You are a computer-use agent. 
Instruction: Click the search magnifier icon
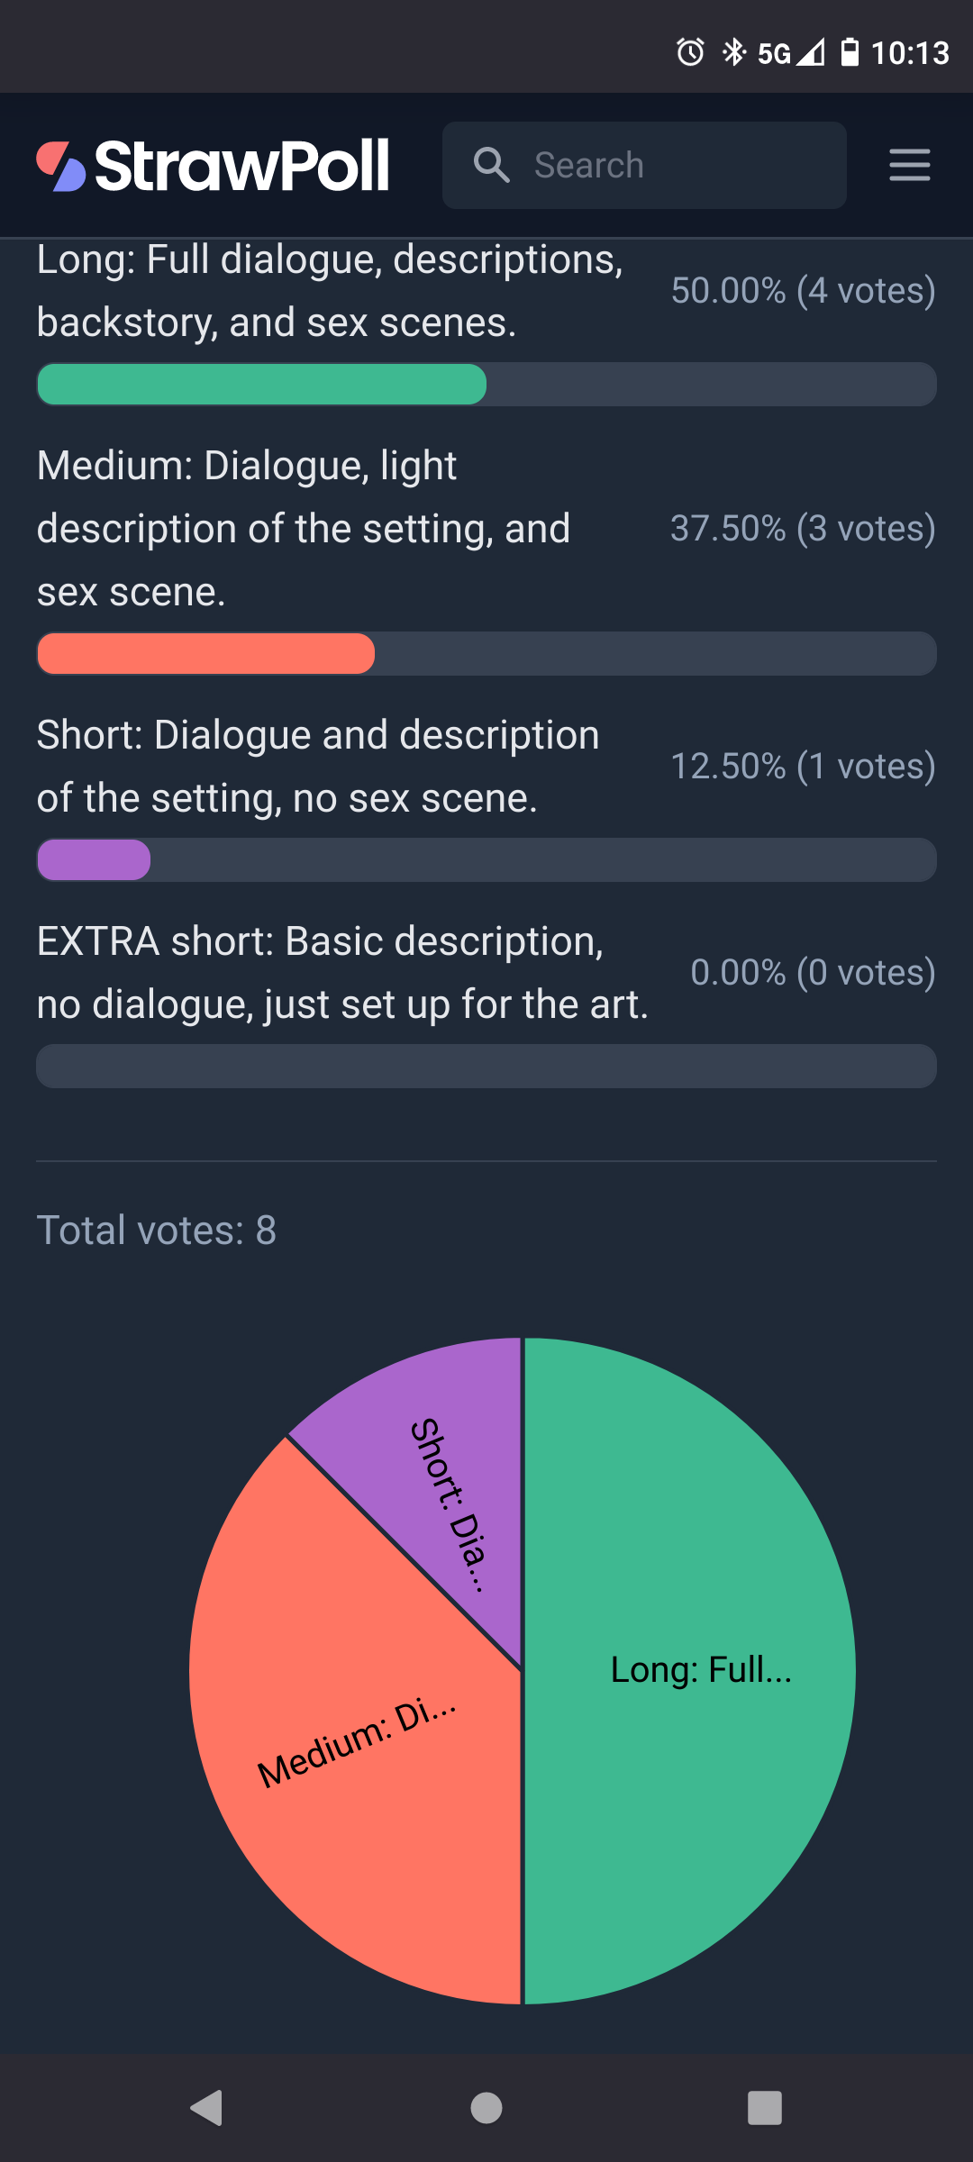tap(492, 166)
